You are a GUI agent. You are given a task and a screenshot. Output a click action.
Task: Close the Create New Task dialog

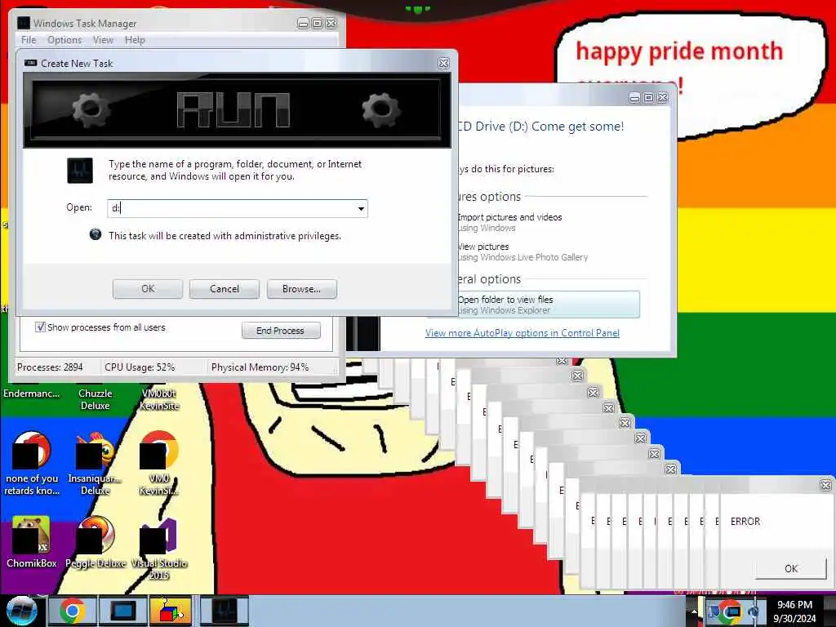(x=443, y=63)
